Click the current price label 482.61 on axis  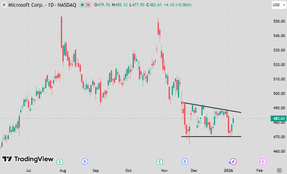pyautogui.click(x=279, y=118)
